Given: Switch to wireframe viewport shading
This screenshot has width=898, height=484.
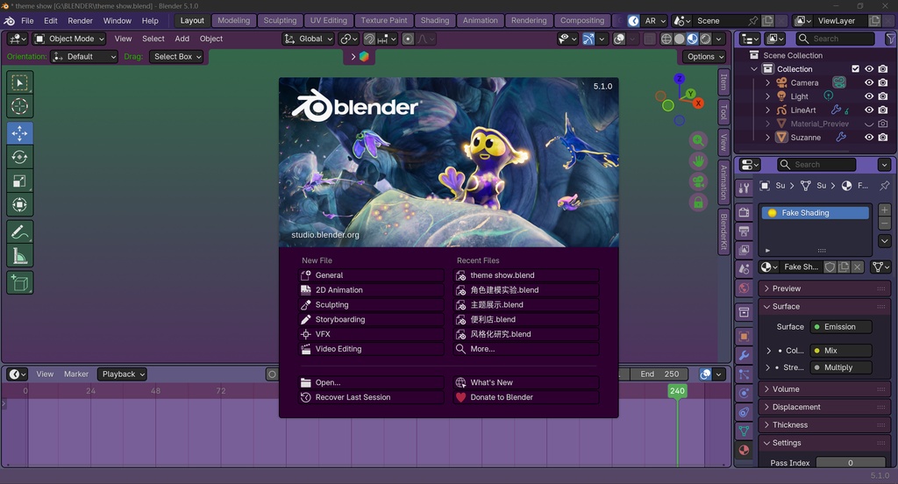Looking at the screenshot, I should (666, 39).
